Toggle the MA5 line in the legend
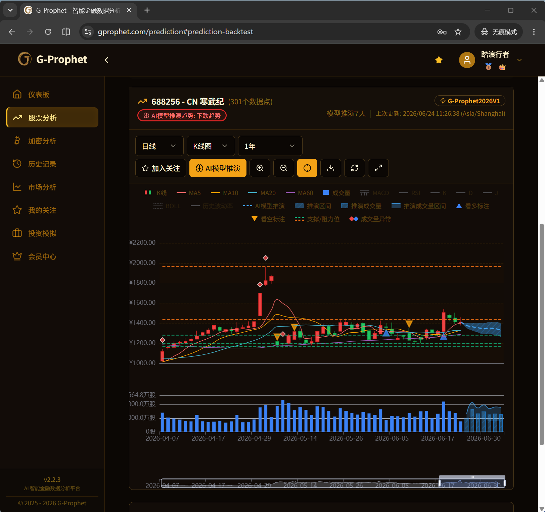 tap(189, 193)
